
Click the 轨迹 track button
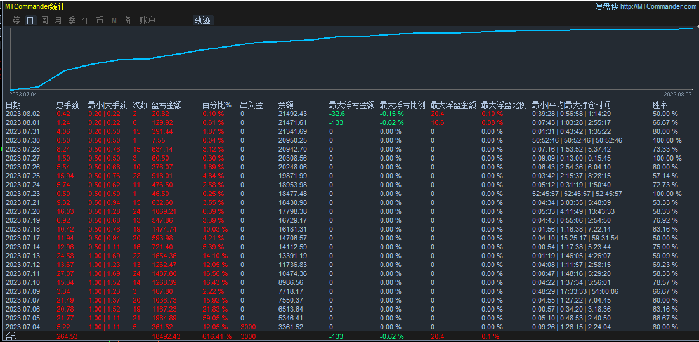(x=203, y=20)
